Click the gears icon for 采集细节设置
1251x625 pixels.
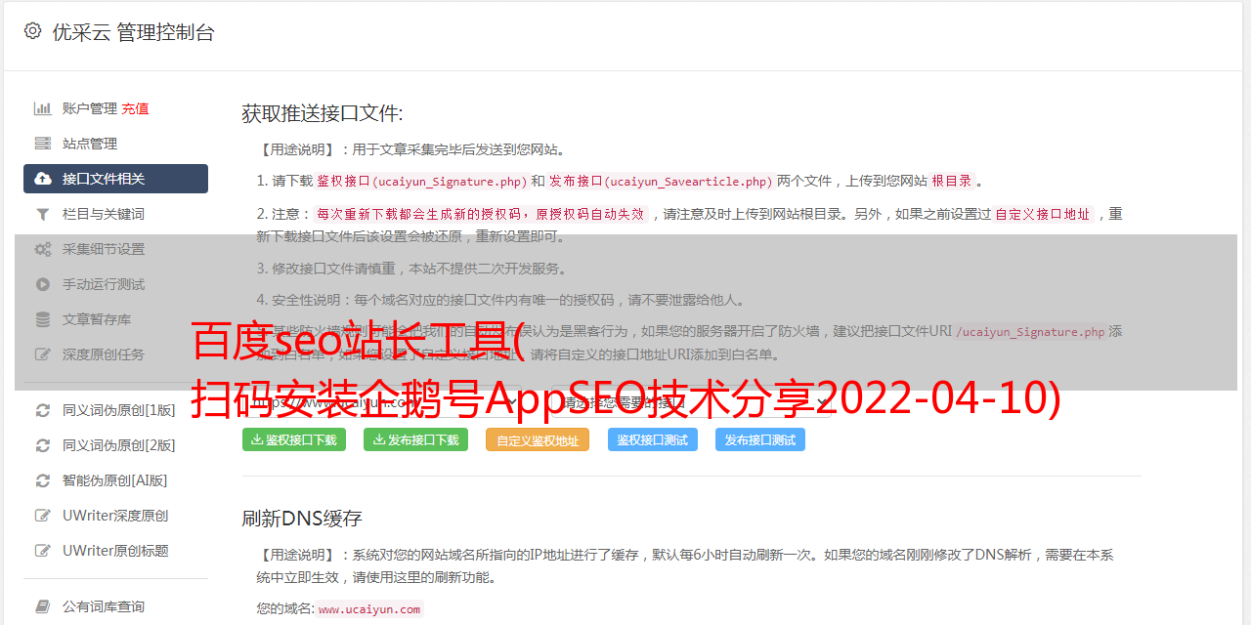click(x=43, y=249)
